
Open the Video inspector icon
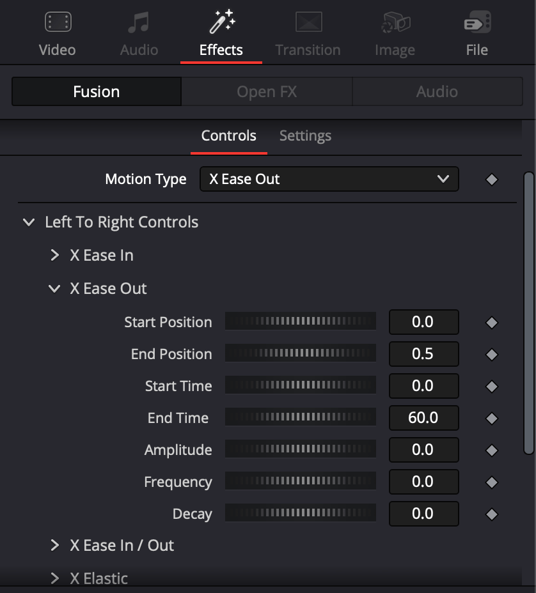[x=58, y=22]
